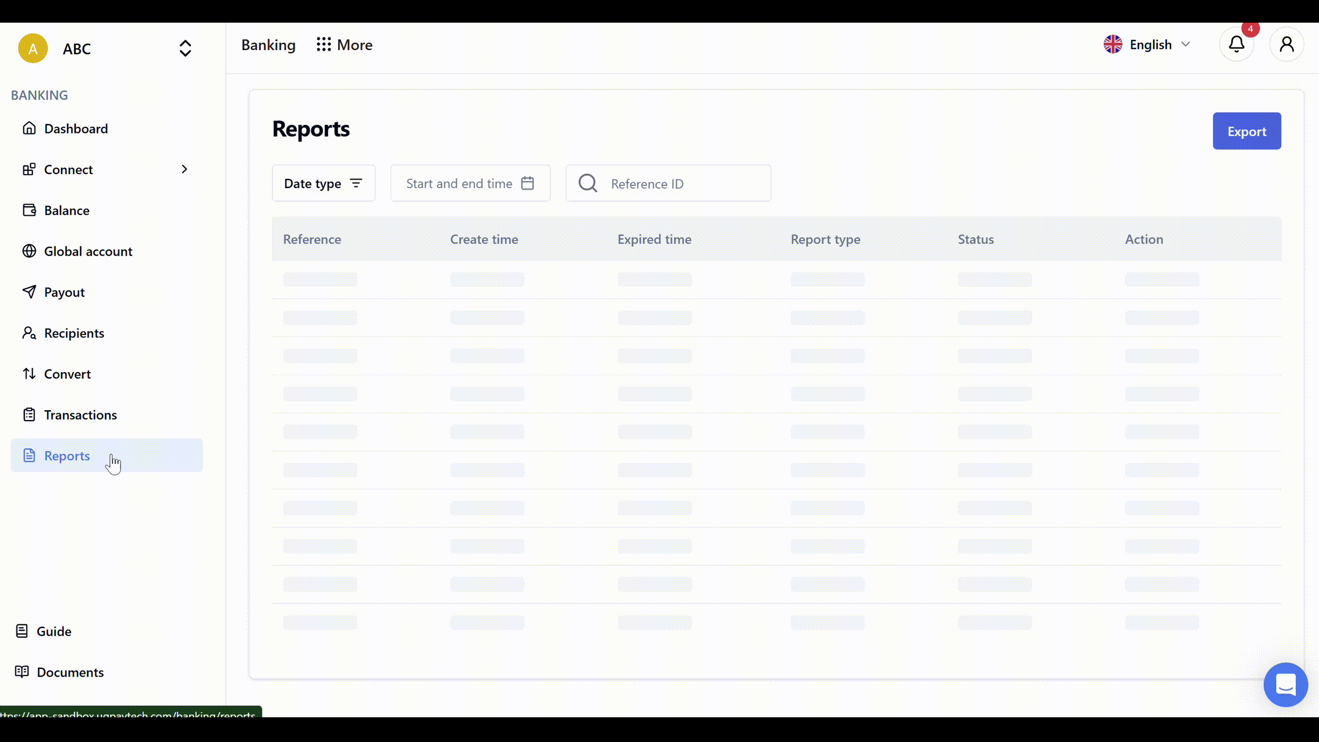Image resolution: width=1319 pixels, height=742 pixels.
Task: Focus the Reference ID search field
Action: tap(668, 183)
